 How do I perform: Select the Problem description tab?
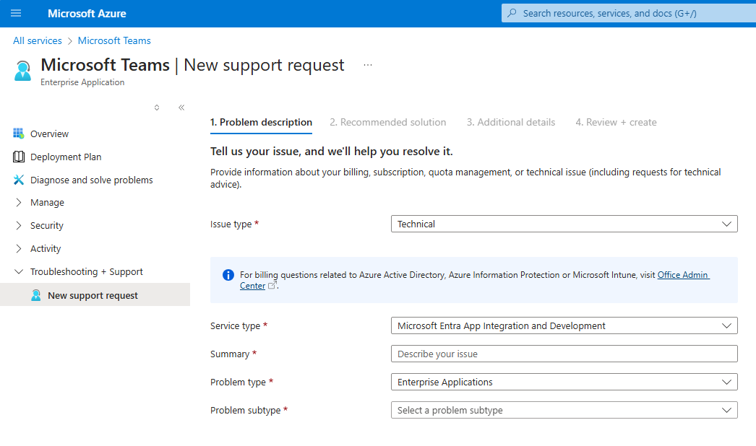point(261,123)
